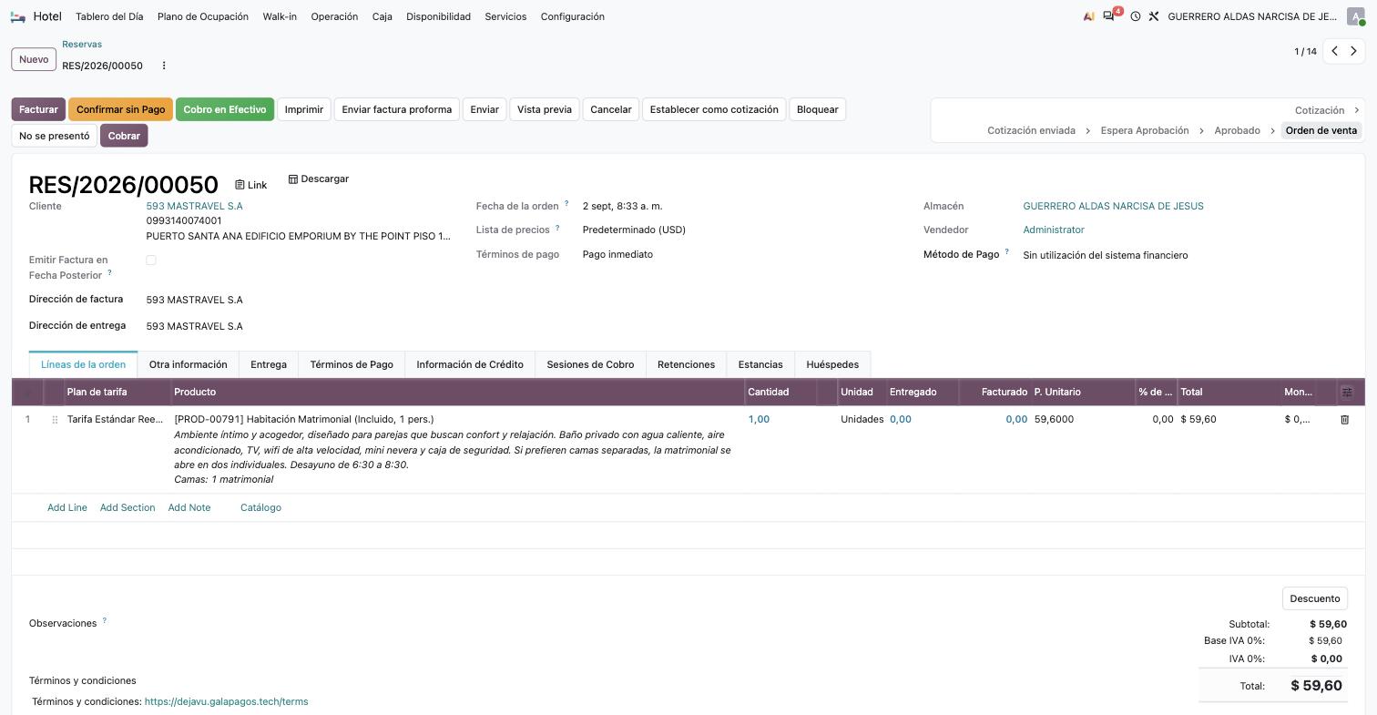Image resolution: width=1377 pixels, height=715 pixels.
Task: Open the three-dot actions menu beside RES/2026/00050
Action: pyautogui.click(x=164, y=66)
